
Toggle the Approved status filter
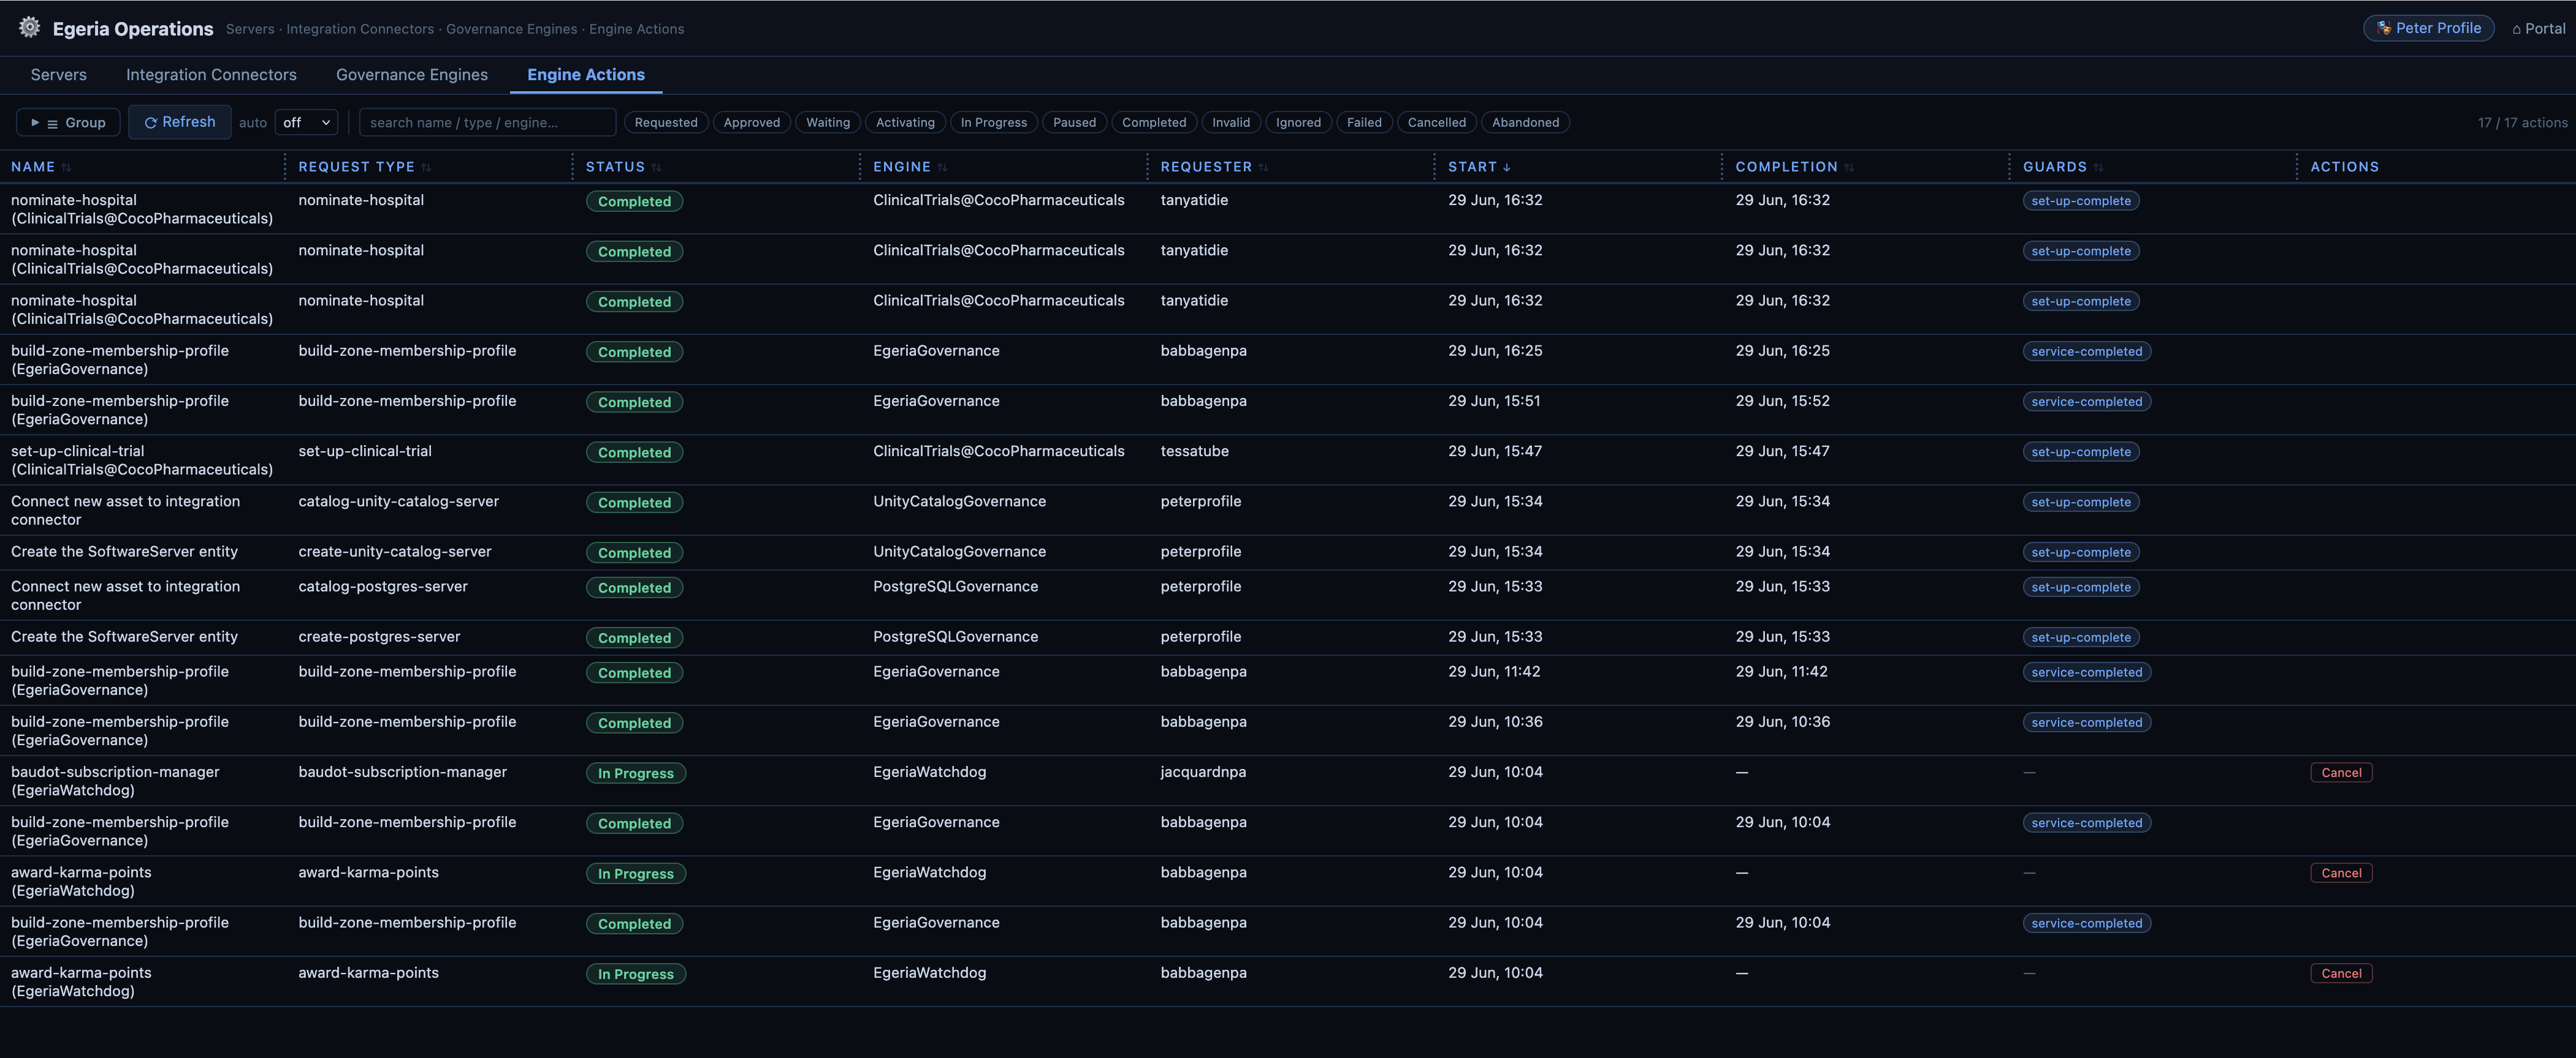[752, 123]
